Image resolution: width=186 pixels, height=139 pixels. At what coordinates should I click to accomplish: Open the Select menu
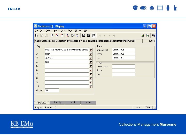pos(49,30)
